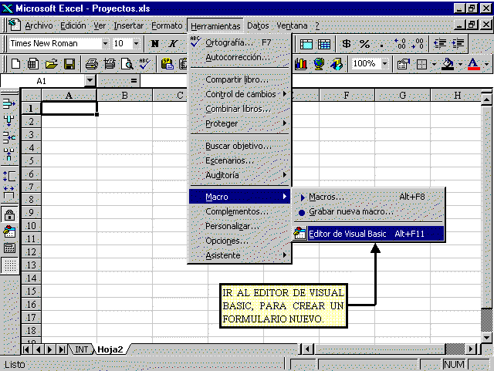
Task: Click the Open folder icon
Action: (x=52, y=64)
